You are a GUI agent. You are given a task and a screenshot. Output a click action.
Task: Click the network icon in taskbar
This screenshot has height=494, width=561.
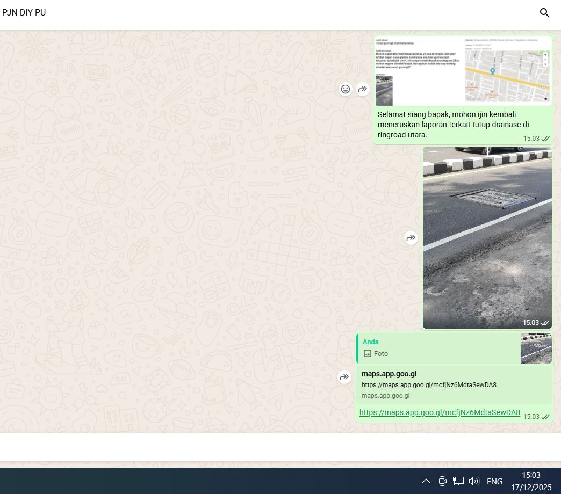pyautogui.click(x=458, y=481)
